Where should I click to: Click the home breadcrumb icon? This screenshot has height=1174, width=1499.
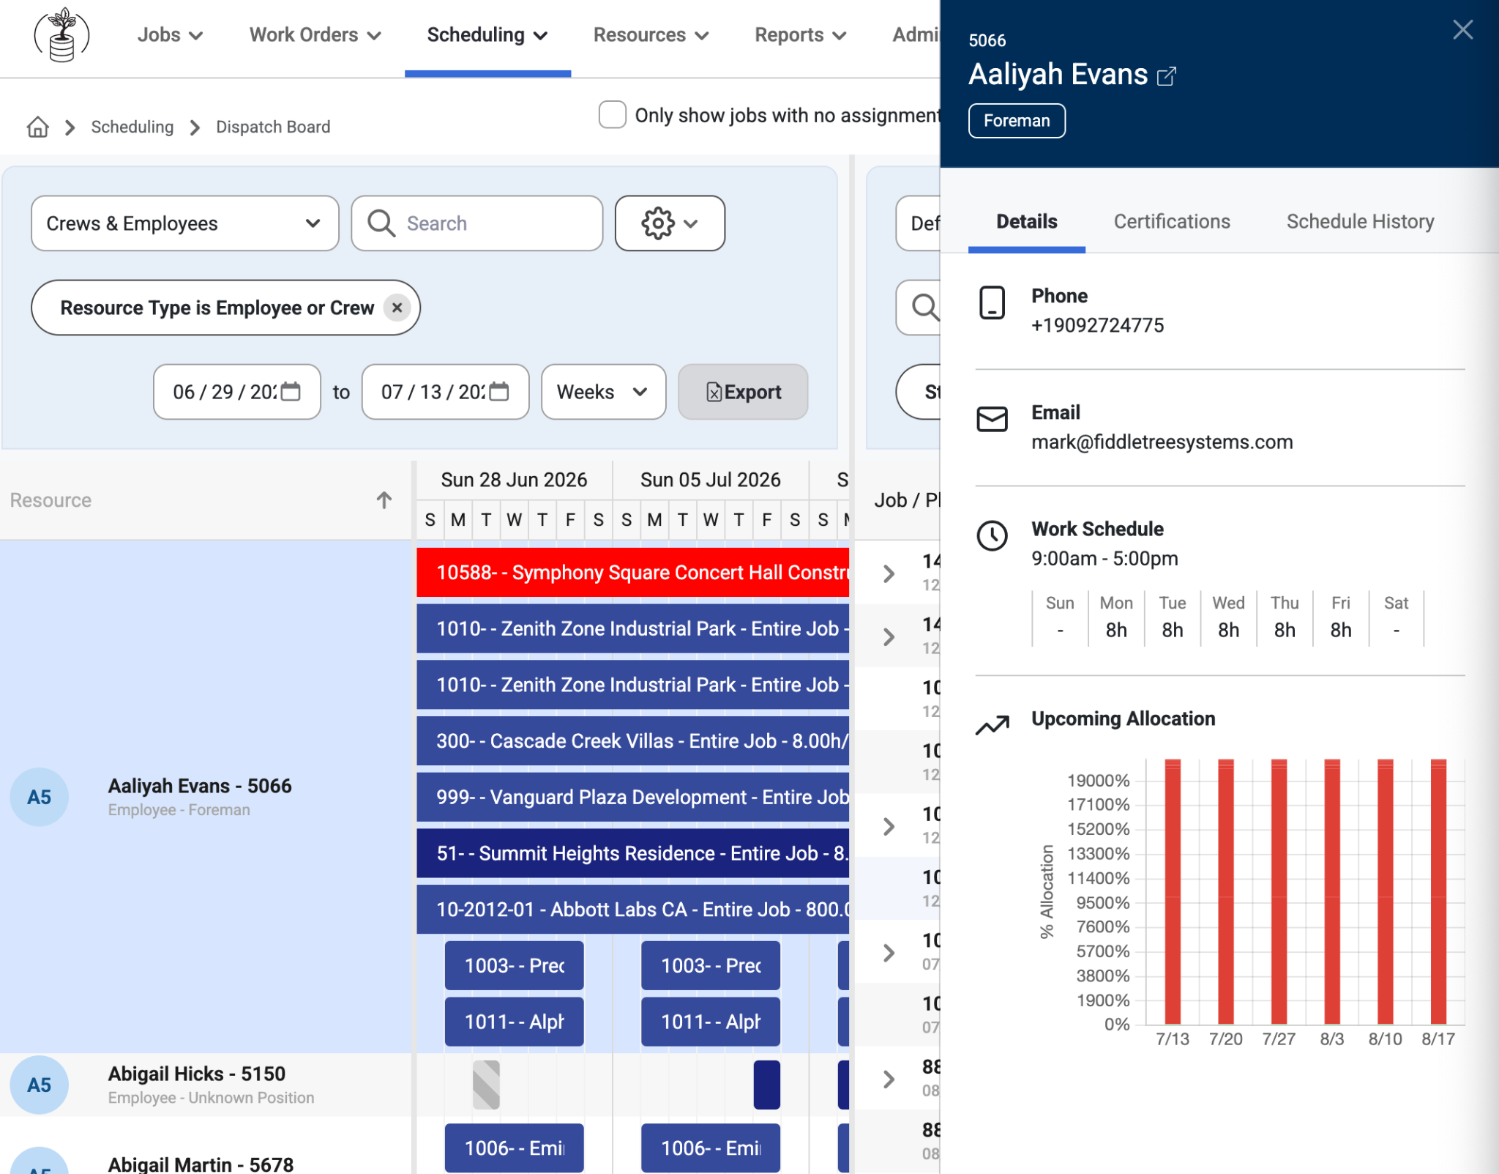pyautogui.click(x=38, y=127)
